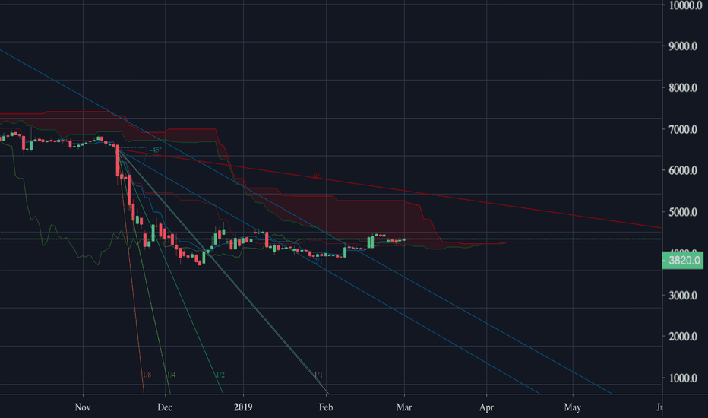Click the Dec label on time axis
Viewport: 708px width, 418px height.
165,407
